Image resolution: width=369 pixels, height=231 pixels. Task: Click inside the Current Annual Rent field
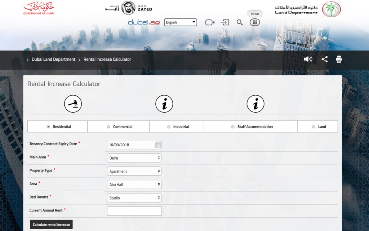(x=134, y=211)
